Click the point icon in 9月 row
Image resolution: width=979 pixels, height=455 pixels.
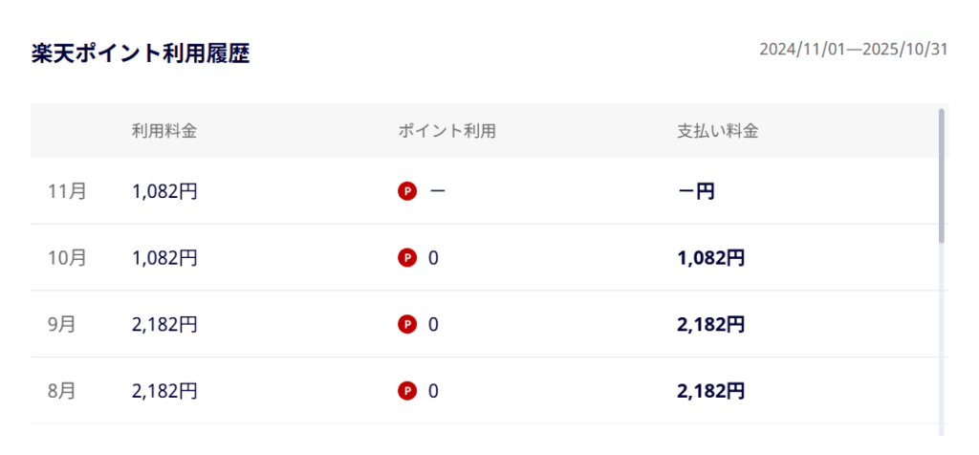click(407, 325)
